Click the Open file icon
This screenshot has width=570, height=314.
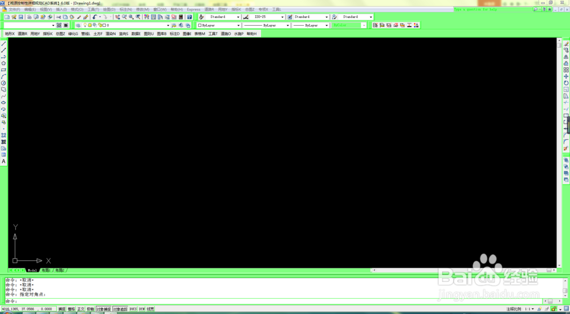click(14, 17)
